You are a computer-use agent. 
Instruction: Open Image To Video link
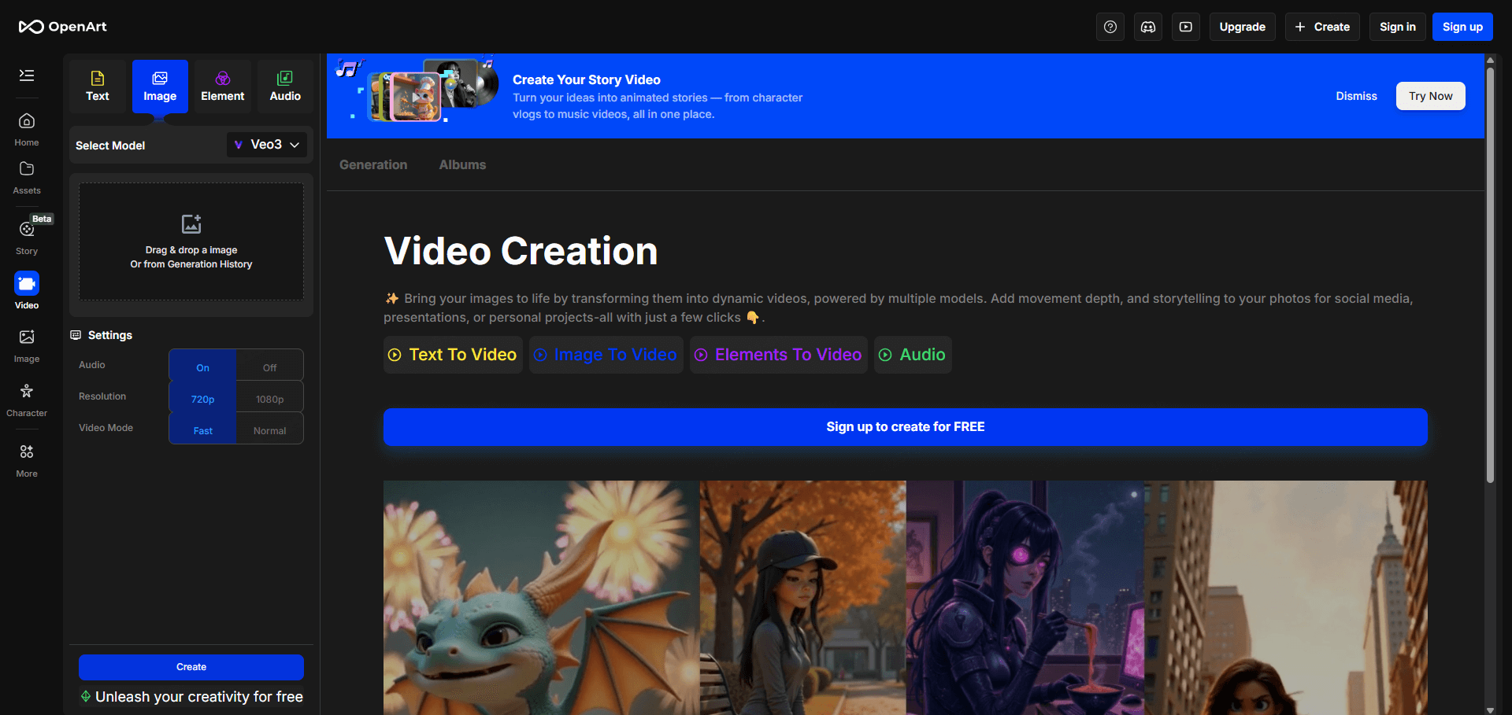[x=606, y=355]
